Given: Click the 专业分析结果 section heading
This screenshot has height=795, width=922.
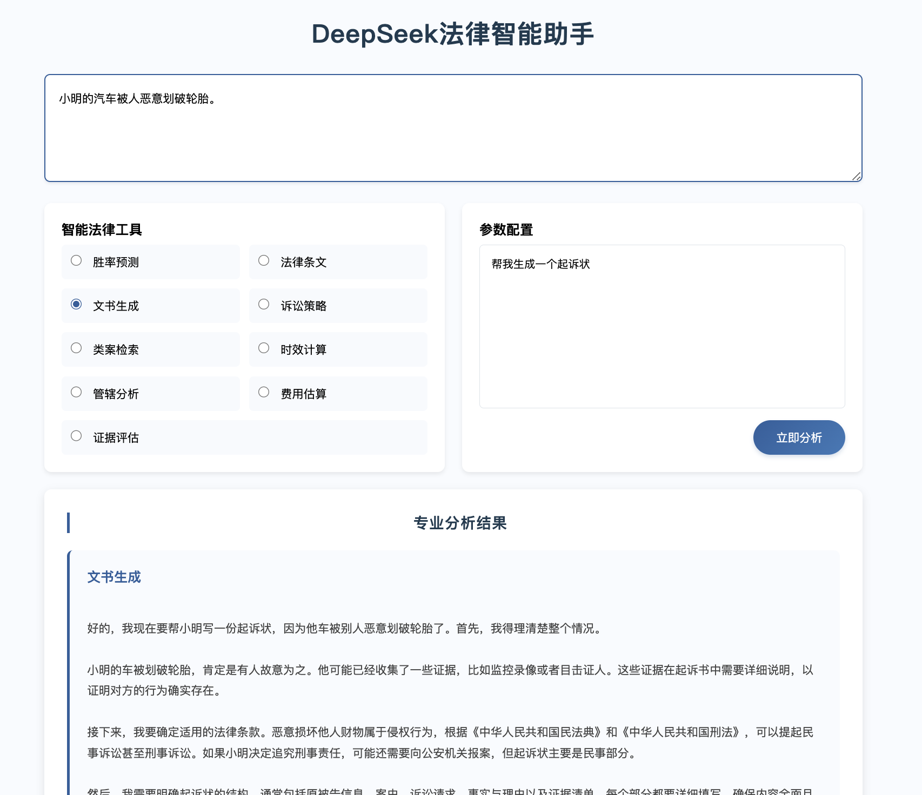Looking at the screenshot, I should (460, 523).
